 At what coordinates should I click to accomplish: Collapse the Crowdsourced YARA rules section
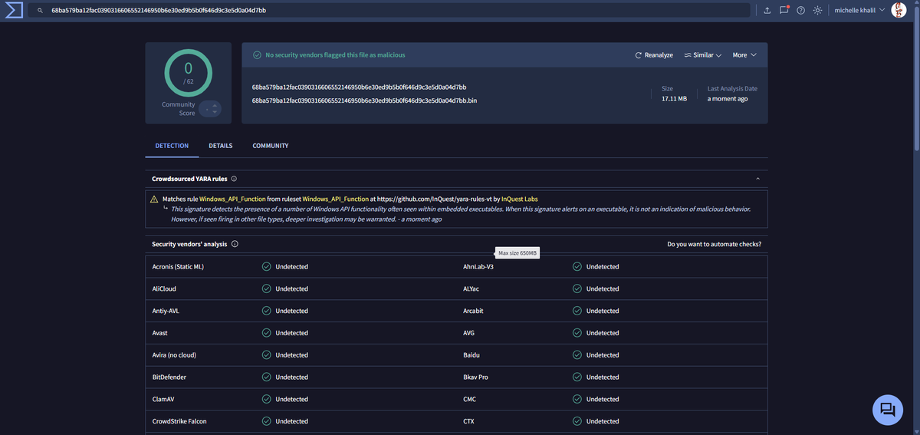click(x=757, y=179)
